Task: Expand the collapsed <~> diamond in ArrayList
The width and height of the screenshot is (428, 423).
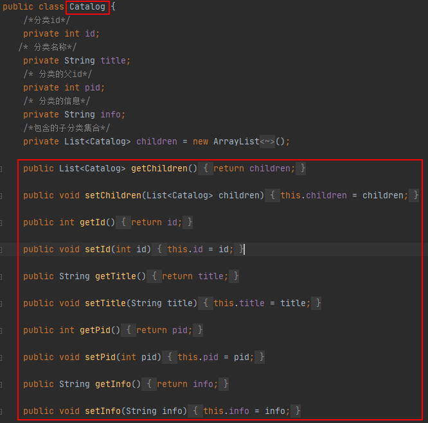Action: coord(267,142)
